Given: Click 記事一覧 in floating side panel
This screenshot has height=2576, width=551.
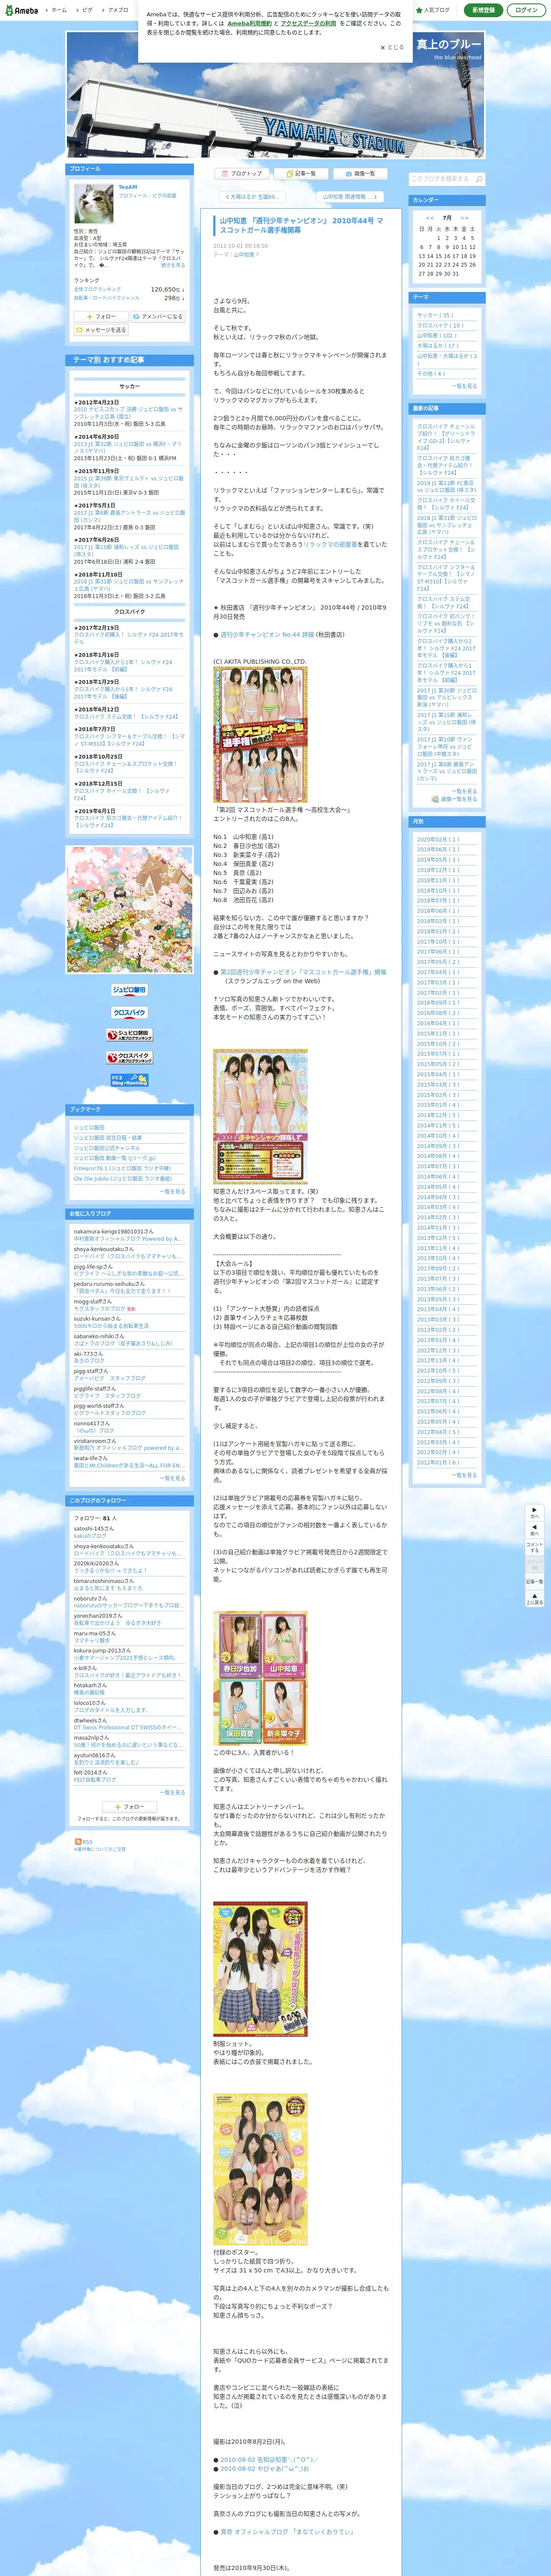Looking at the screenshot, I should [x=534, y=1581].
